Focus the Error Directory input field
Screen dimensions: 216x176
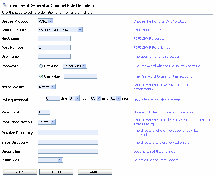point(68,142)
